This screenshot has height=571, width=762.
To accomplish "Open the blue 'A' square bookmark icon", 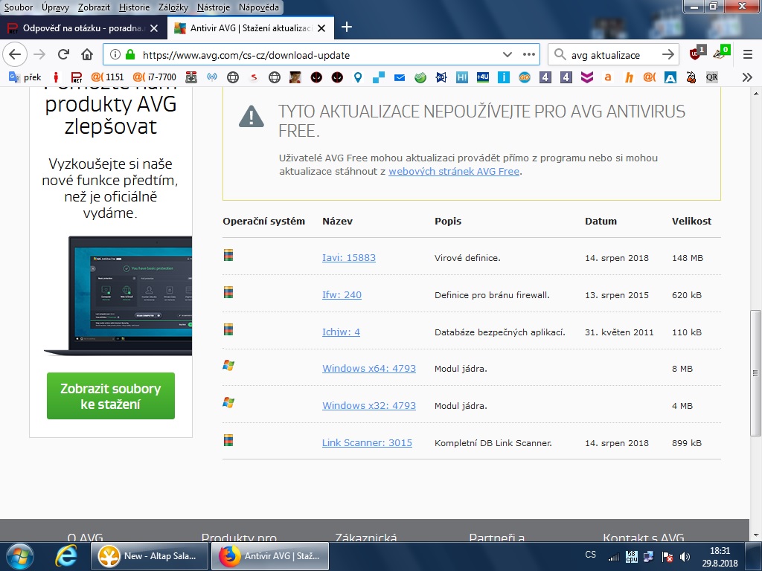I will (x=670, y=77).
